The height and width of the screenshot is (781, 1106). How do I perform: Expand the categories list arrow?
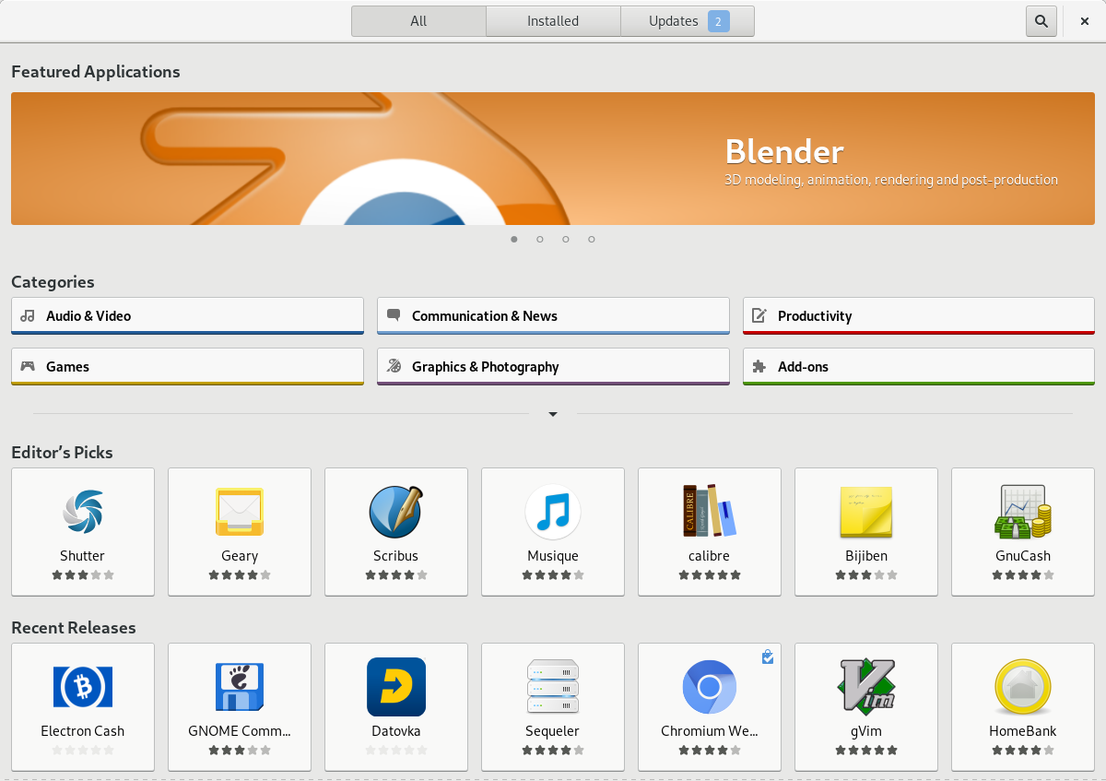[553, 414]
